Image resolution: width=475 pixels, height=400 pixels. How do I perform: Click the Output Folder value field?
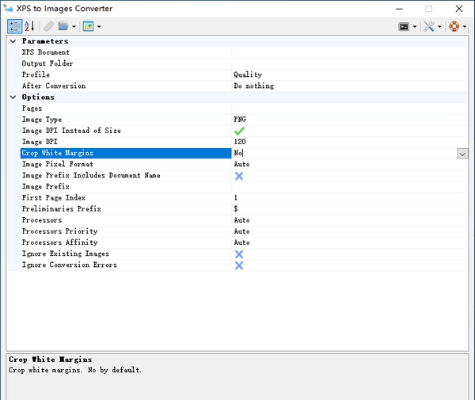point(350,63)
